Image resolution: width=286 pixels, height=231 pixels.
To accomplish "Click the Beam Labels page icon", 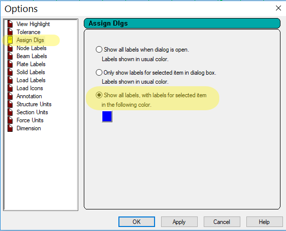I will pos(10,56).
